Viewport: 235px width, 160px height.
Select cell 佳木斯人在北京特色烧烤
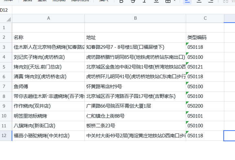click(49, 47)
